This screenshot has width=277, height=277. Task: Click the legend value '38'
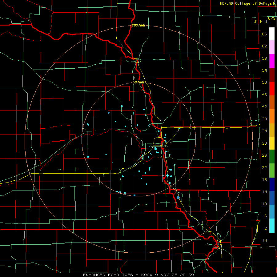pos(264,119)
